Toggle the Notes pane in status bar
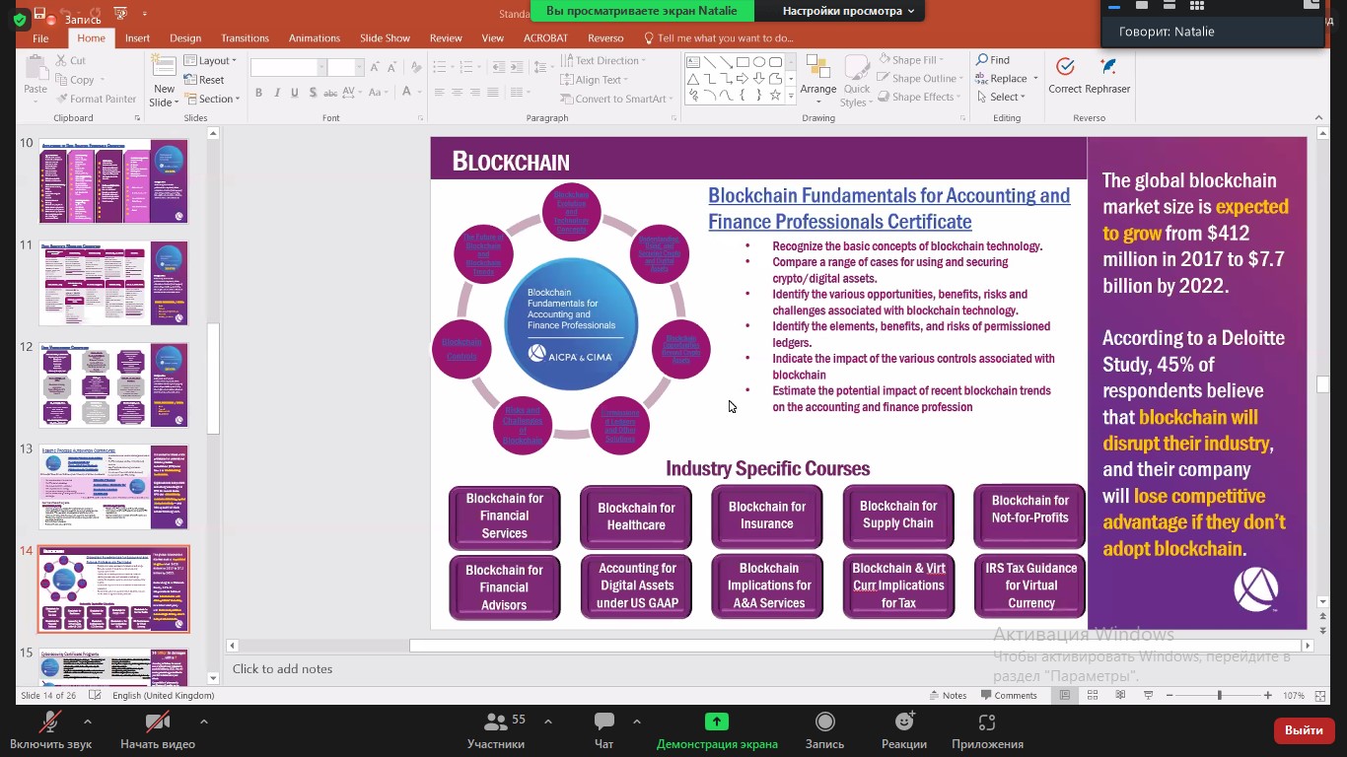 point(946,695)
